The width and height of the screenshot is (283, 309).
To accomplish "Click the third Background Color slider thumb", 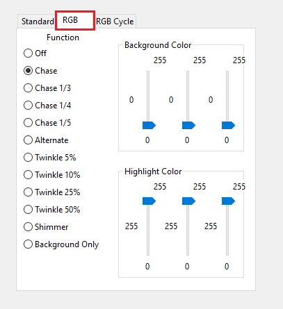I will 228,125.
